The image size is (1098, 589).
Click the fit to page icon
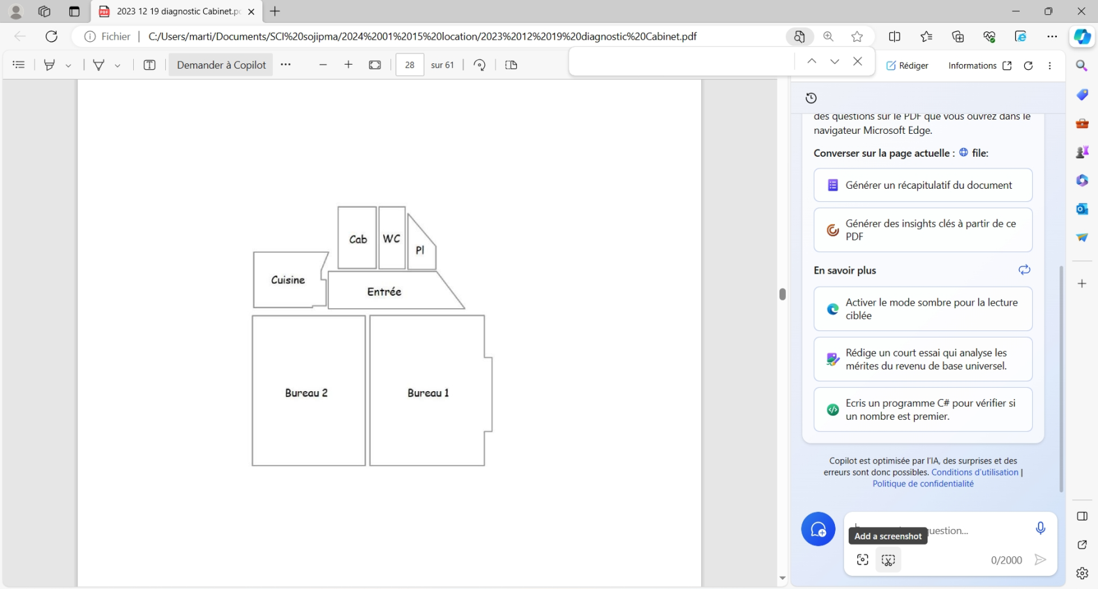point(375,65)
